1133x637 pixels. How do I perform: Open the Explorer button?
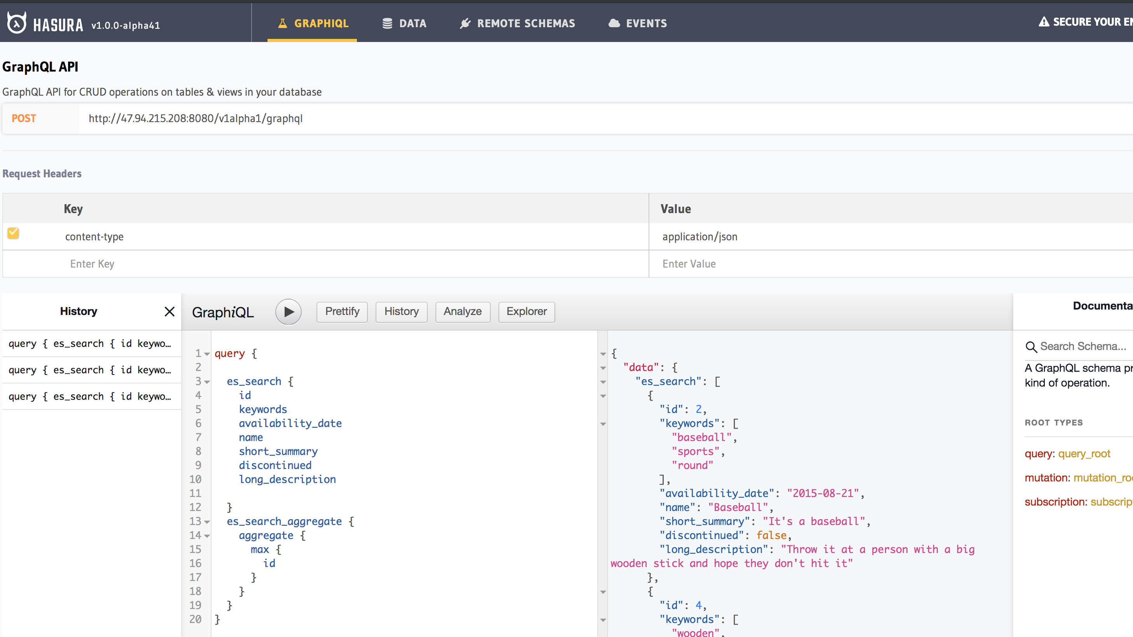point(526,311)
